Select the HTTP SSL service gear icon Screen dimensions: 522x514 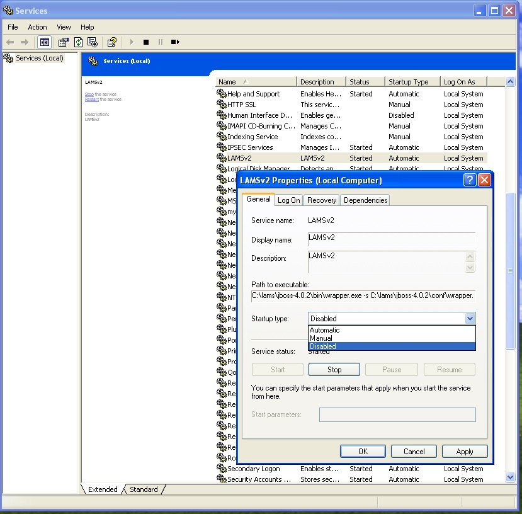point(221,105)
